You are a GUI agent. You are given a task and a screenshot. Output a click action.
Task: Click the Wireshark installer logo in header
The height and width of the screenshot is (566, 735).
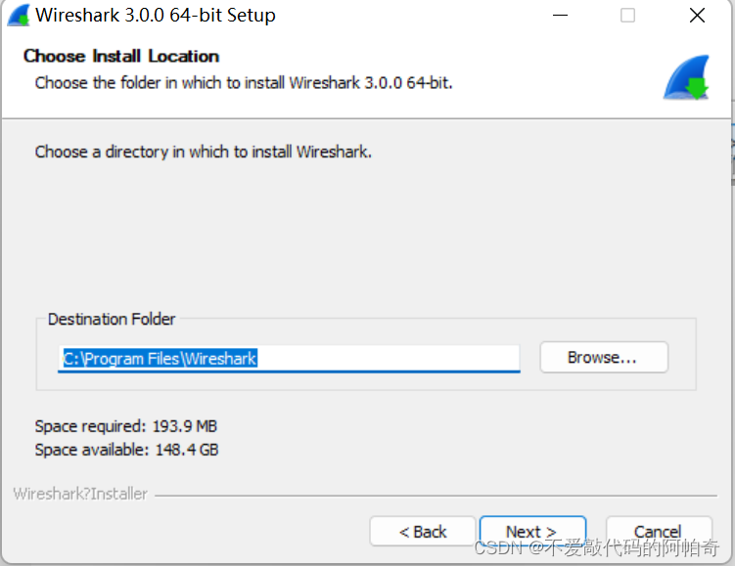686,77
